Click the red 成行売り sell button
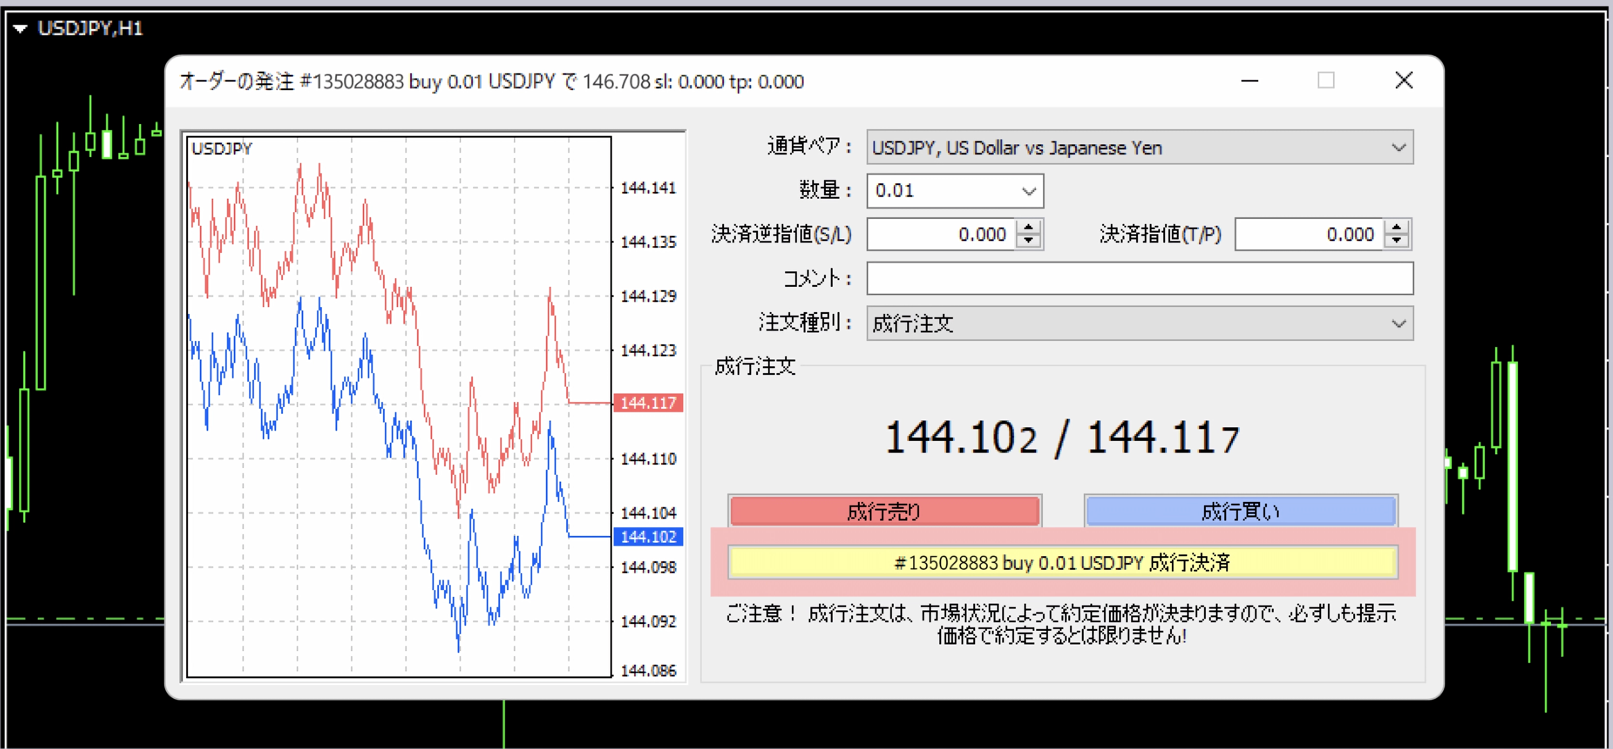The image size is (1613, 749). (x=885, y=511)
